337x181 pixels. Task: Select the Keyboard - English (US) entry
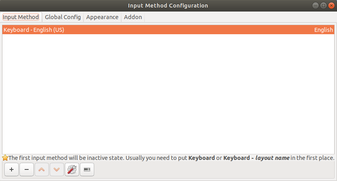[x=34, y=30]
